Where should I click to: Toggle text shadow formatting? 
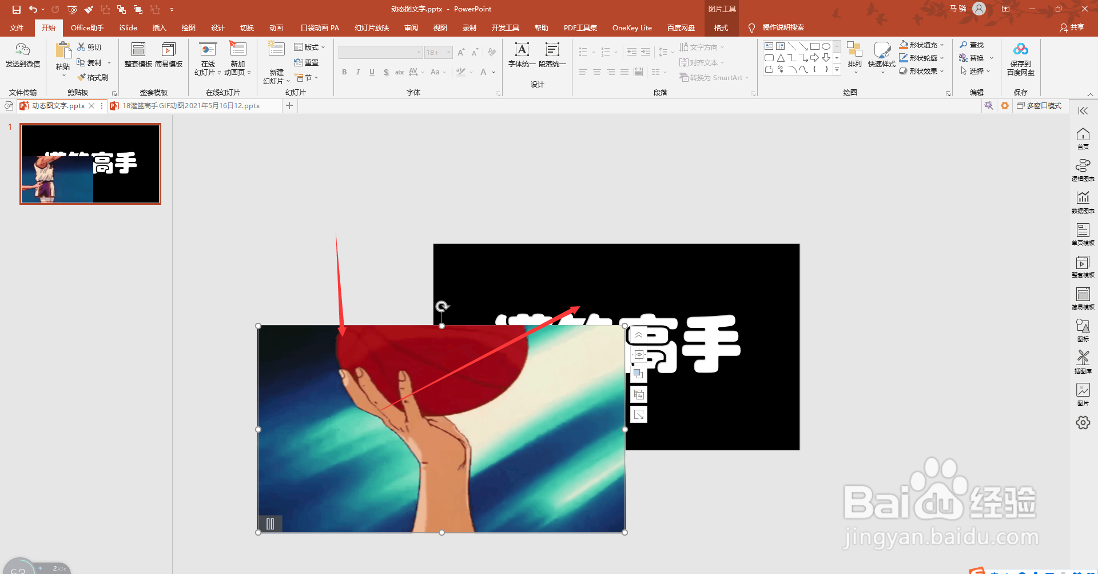click(x=386, y=72)
